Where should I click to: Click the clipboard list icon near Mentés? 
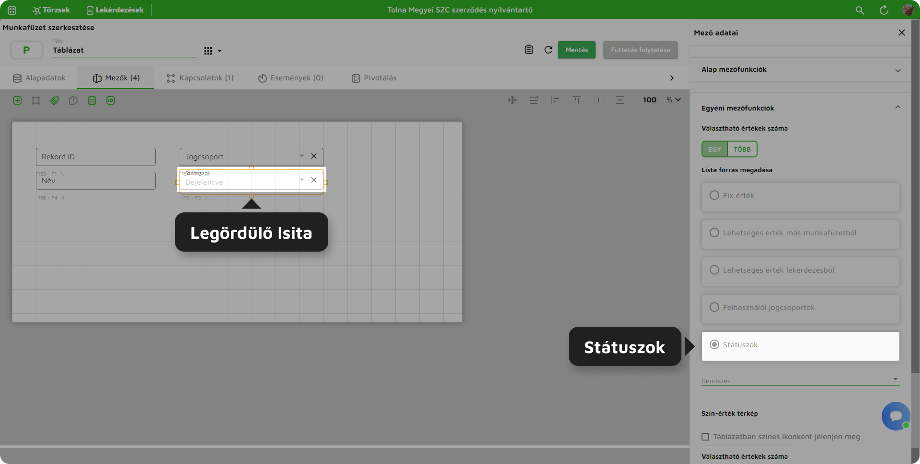click(529, 50)
